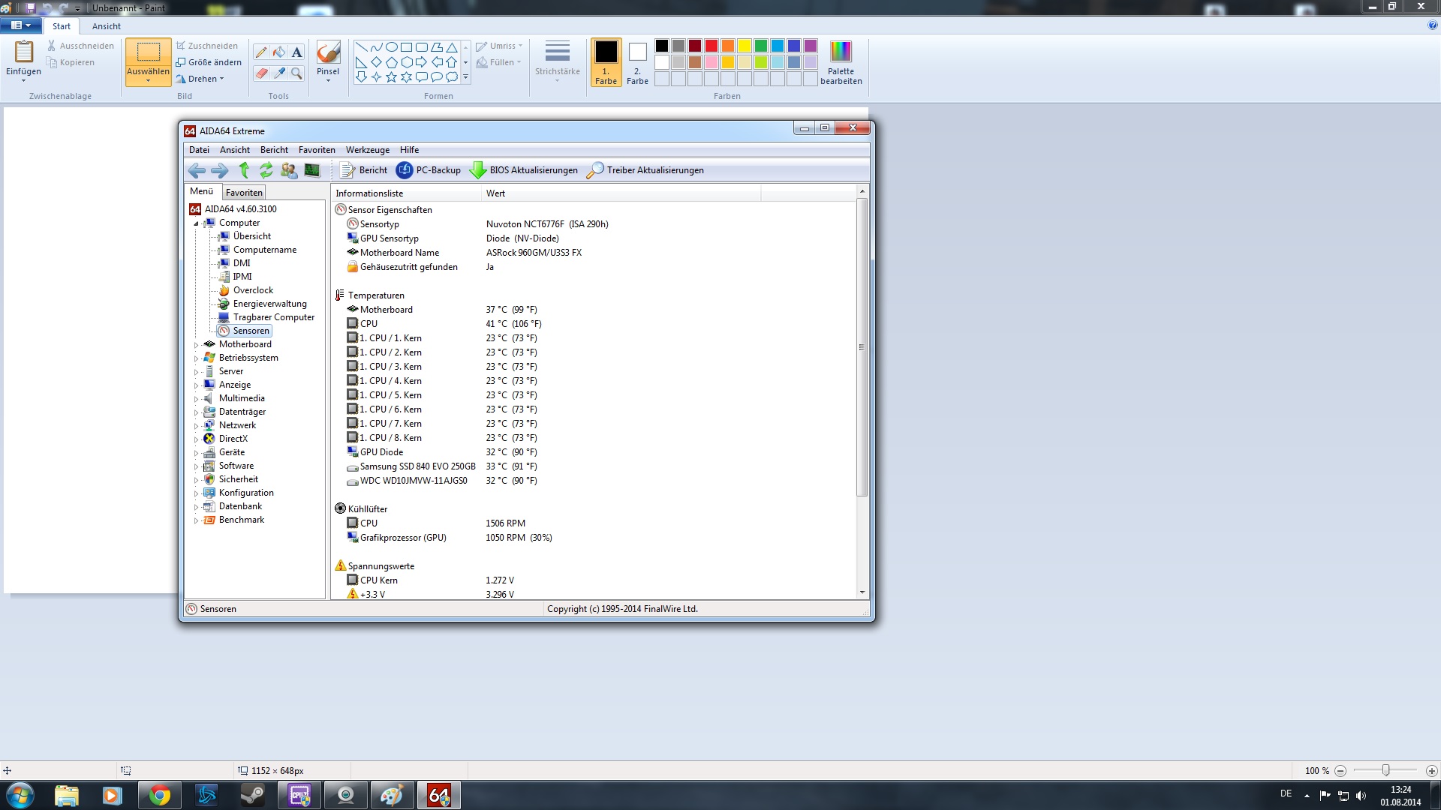
Task: Click the 1. Farbe black color box
Action: (x=606, y=62)
